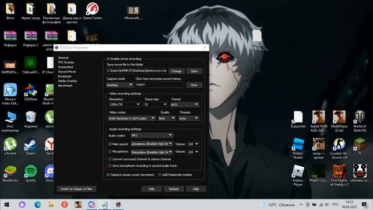Select Record Movie in the sidebar
Screen dimensions: 373x210
point(67,72)
